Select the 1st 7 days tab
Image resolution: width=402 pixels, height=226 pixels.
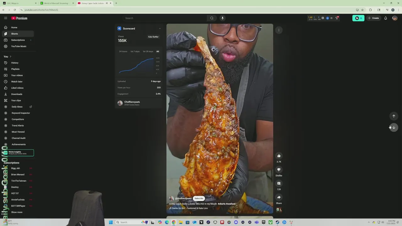[x=135, y=51]
